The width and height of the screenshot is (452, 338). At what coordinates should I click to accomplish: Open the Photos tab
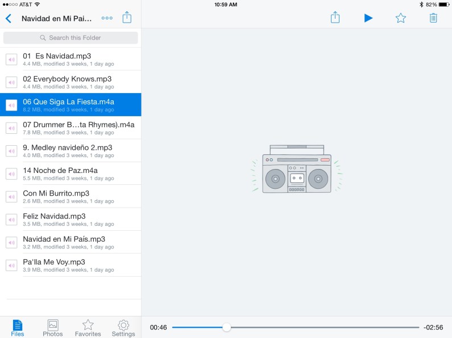pyautogui.click(x=53, y=328)
